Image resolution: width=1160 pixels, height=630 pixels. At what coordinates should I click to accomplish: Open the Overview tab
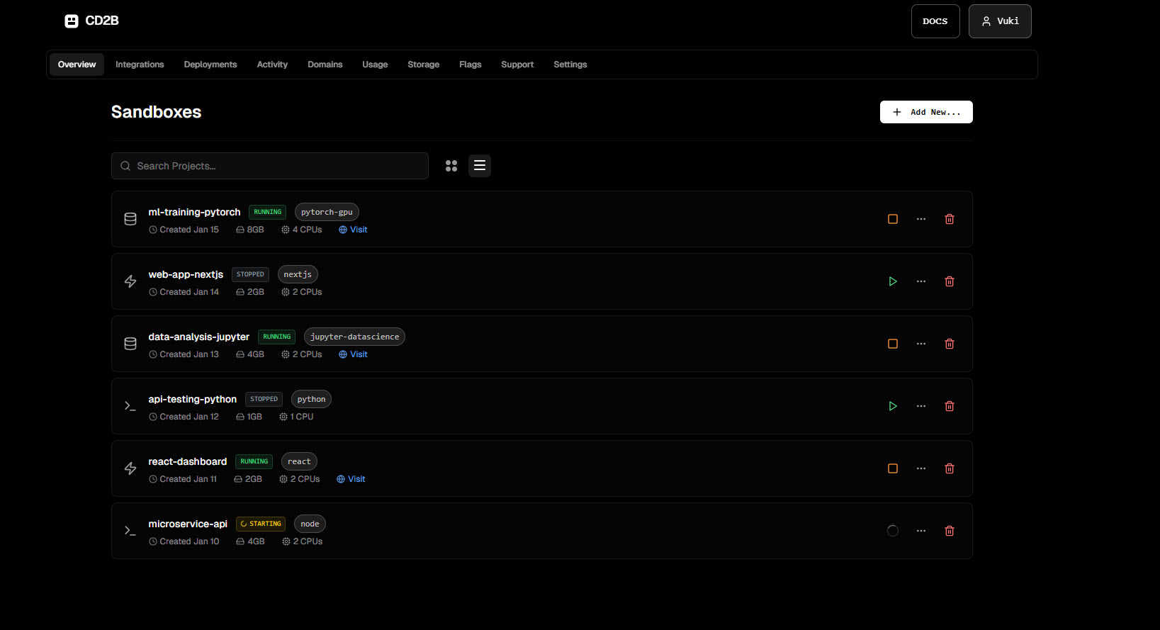pyautogui.click(x=77, y=64)
